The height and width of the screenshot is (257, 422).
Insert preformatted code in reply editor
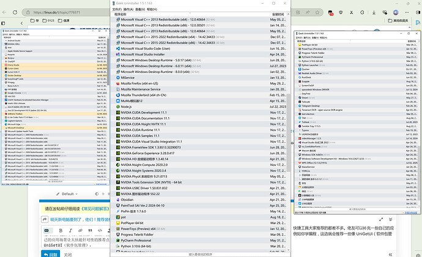[x=100, y=231]
